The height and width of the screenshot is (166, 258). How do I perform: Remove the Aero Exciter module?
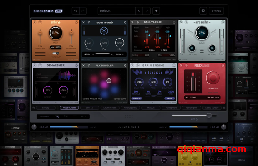181,22
